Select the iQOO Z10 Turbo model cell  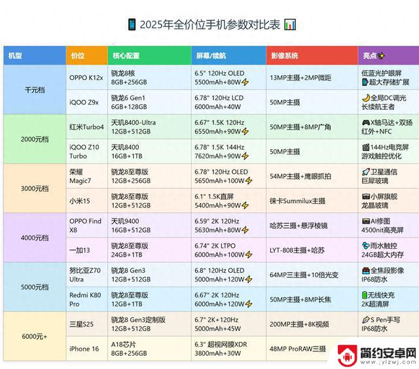(87, 151)
